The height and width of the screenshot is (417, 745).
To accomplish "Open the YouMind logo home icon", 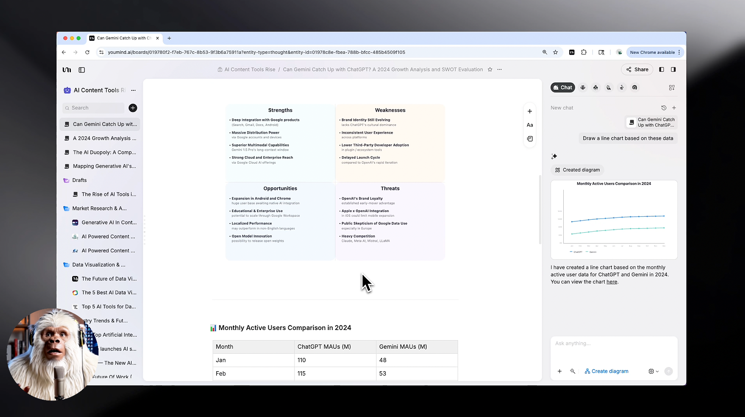I will click(67, 70).
